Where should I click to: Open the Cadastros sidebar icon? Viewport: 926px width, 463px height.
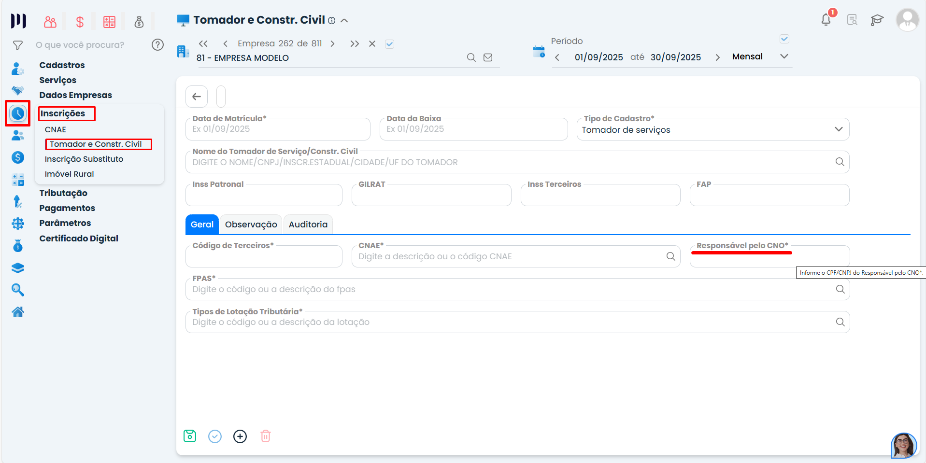(18, 69)
